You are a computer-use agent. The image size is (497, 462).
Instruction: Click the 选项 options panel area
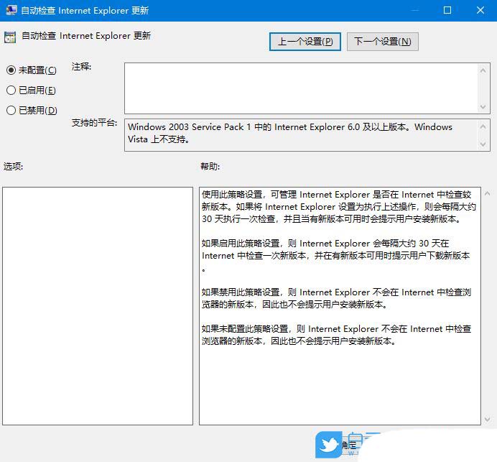98,306
